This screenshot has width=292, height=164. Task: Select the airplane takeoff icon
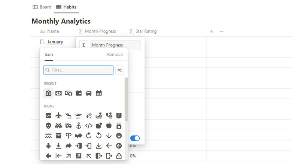coord(79,116)
